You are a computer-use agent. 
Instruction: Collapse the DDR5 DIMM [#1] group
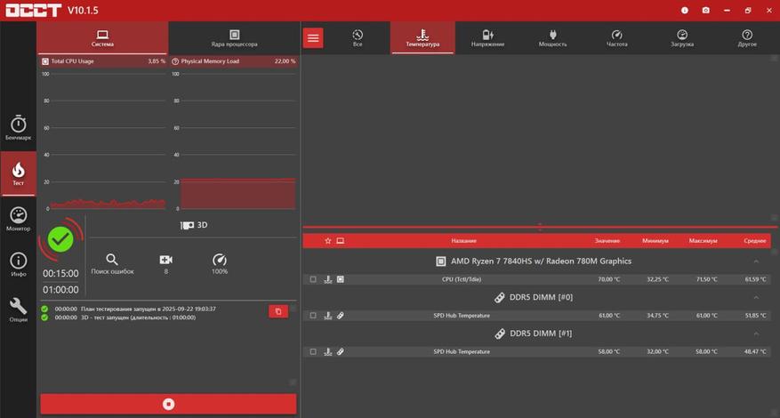coord(756,334)
